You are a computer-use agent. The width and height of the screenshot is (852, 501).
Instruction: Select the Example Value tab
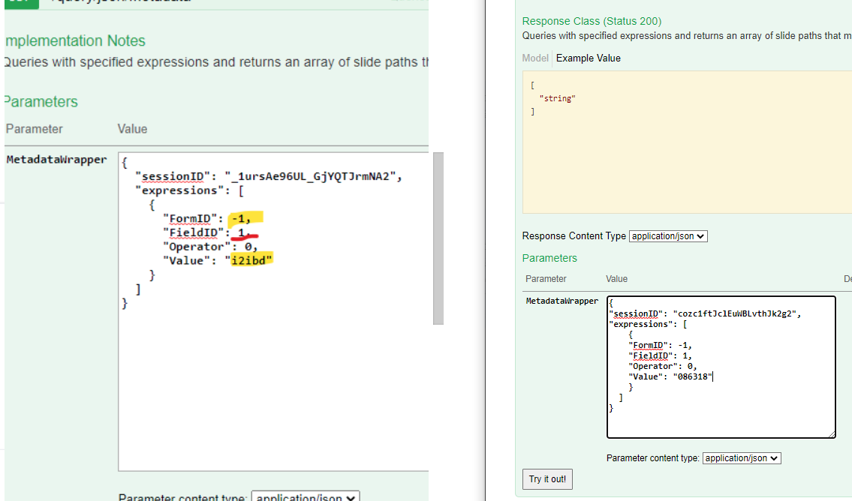tap(588, 58)
